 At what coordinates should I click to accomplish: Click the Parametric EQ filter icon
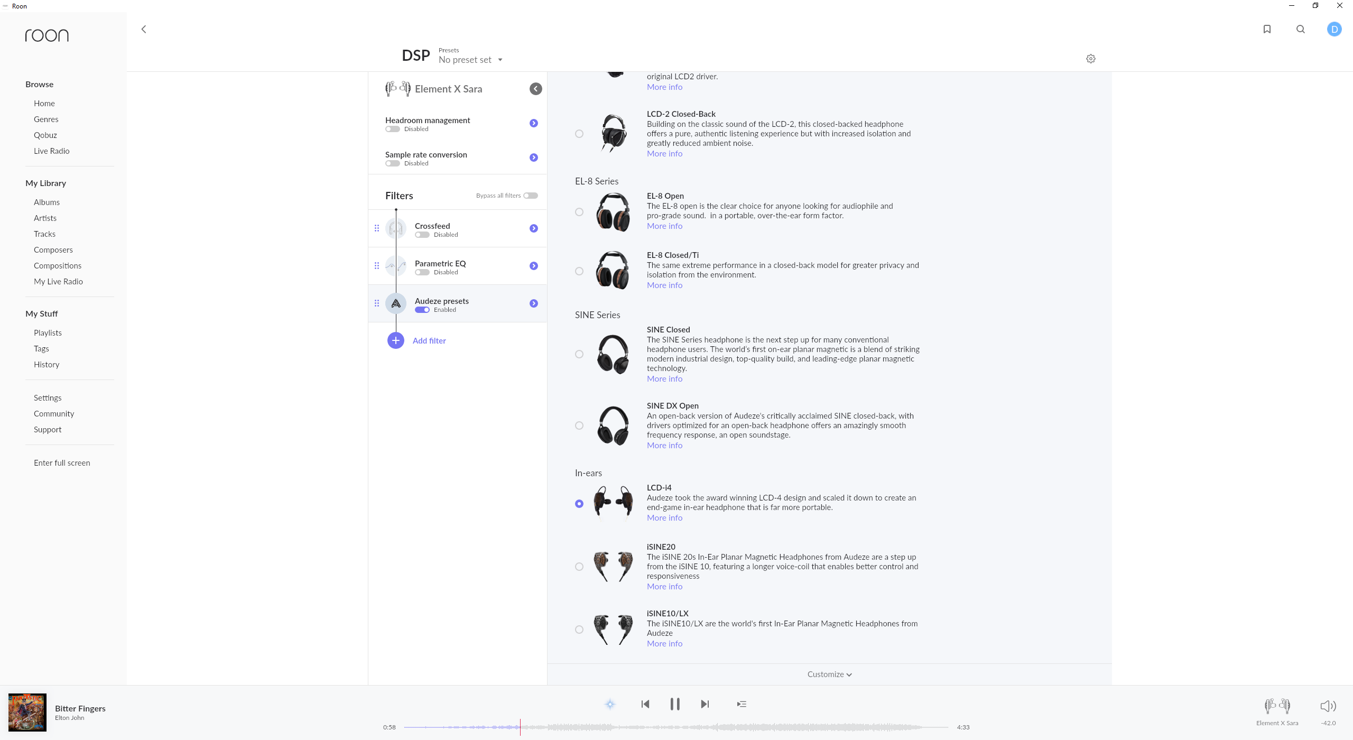[x=396, y=266]
